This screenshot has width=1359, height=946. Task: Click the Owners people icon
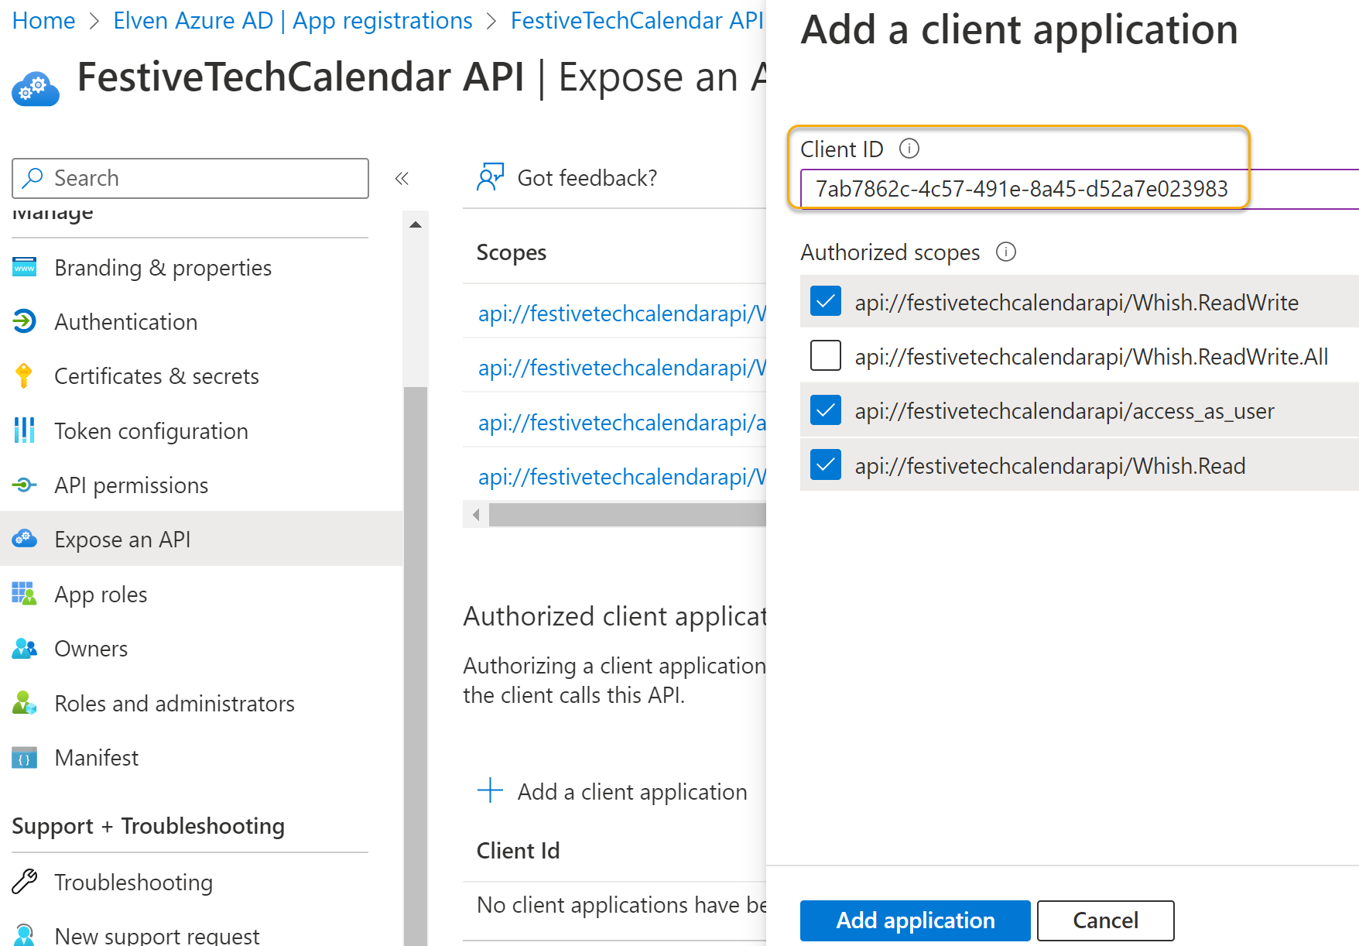tap(25, 649)
